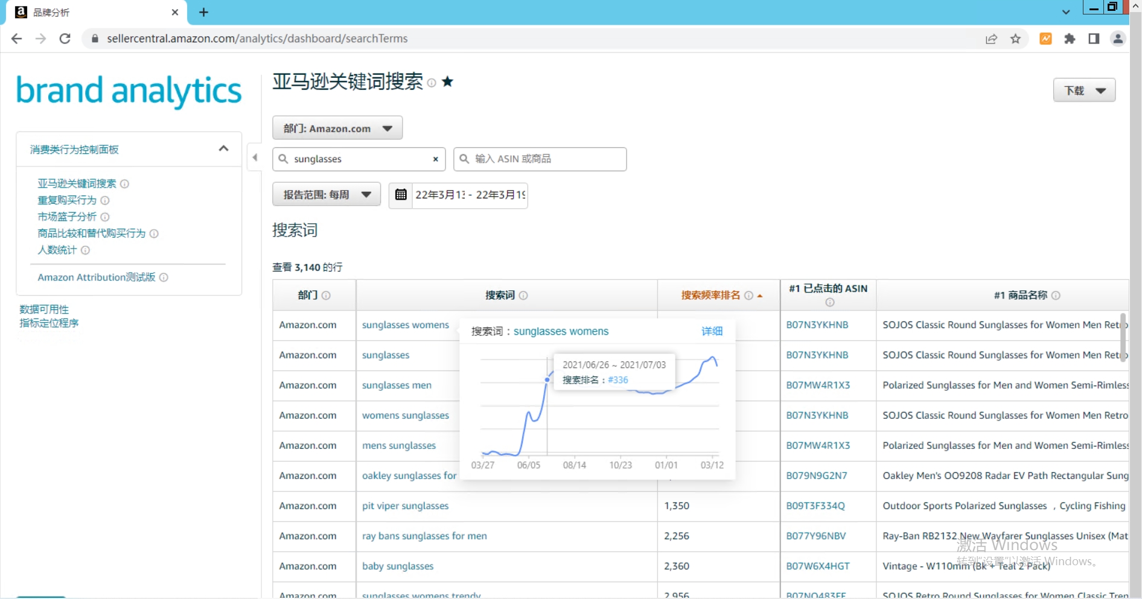Open 详细 link in search term popup
This screenshot has width=1142, height=599.
click(712, 331)
